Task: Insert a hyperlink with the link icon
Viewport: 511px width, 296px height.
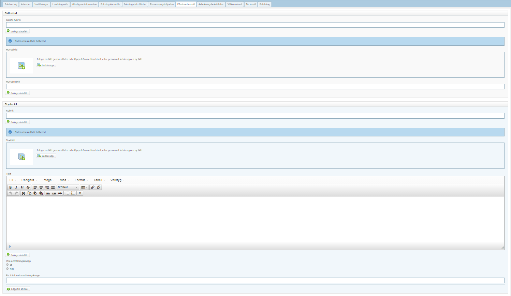Action: click(x=93, y=187)
